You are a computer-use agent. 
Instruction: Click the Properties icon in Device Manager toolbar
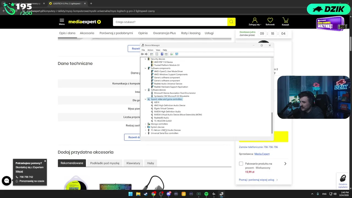[x=157, y=54]
